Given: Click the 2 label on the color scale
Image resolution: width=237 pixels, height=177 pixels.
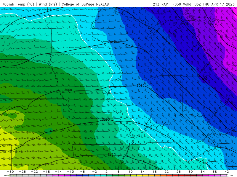Looking at the screenshot, I should click(107, 172).
